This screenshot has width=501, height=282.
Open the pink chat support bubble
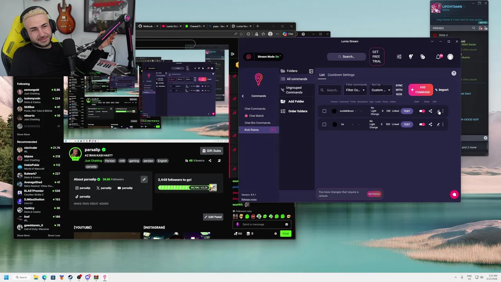point(454,194)
